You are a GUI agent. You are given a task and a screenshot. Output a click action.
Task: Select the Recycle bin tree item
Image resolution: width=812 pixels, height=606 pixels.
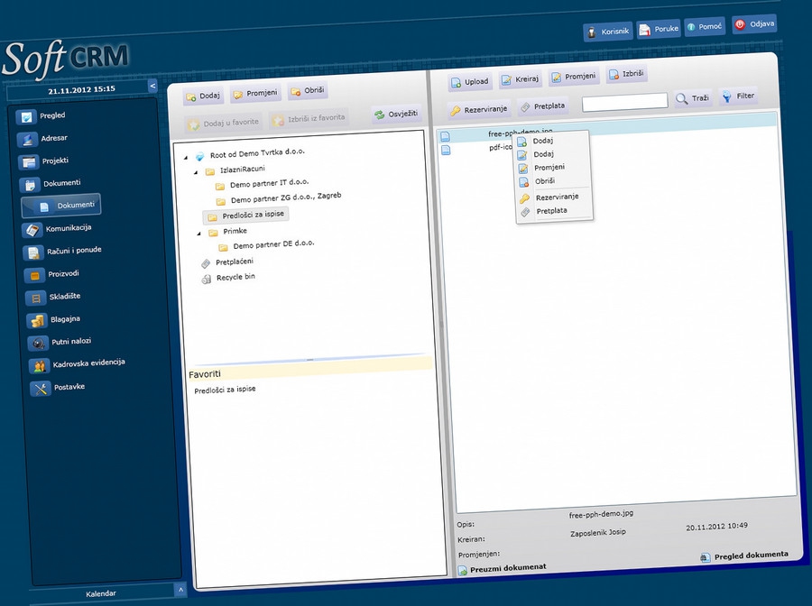235,278
